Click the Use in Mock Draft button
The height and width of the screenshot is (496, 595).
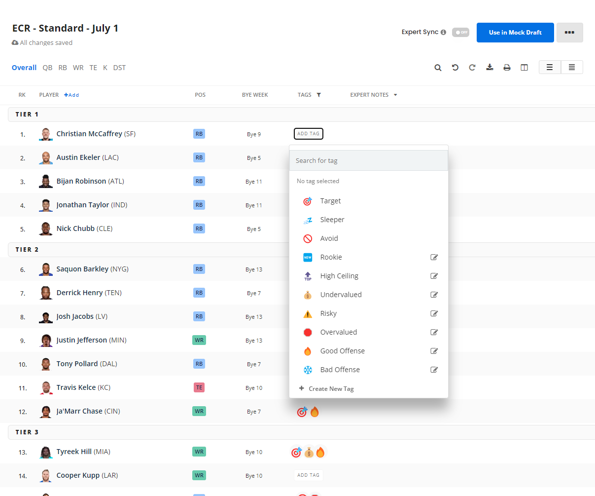tap(515, 33)
